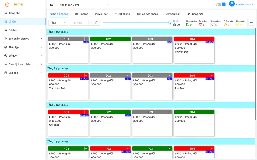This screenshot has width=257, height=160.
Task: Click the room 101 header
Action: click(x=66, y=39)
